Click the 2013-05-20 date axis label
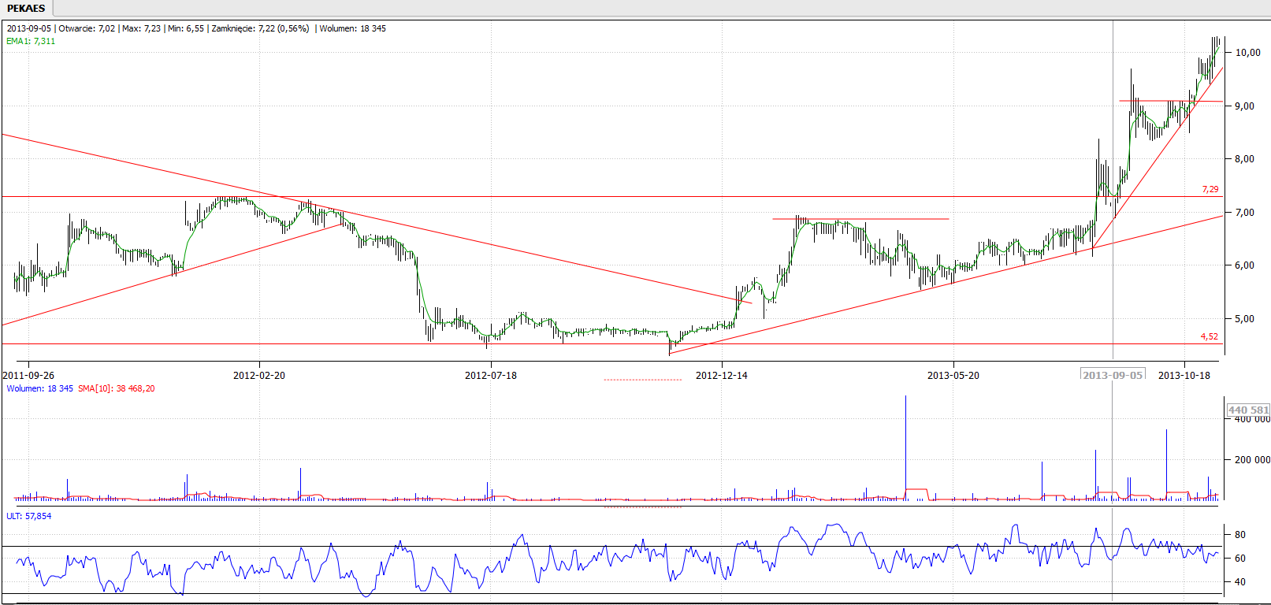This screenshot has width=1271, height=605. tap(953, 375)
